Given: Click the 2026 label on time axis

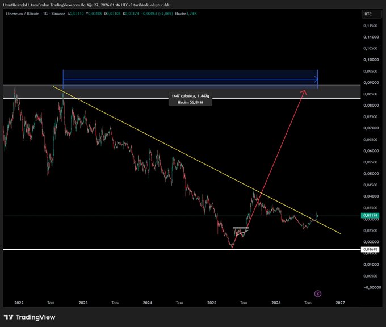Looking at the screenshot, I should [276, 303].
